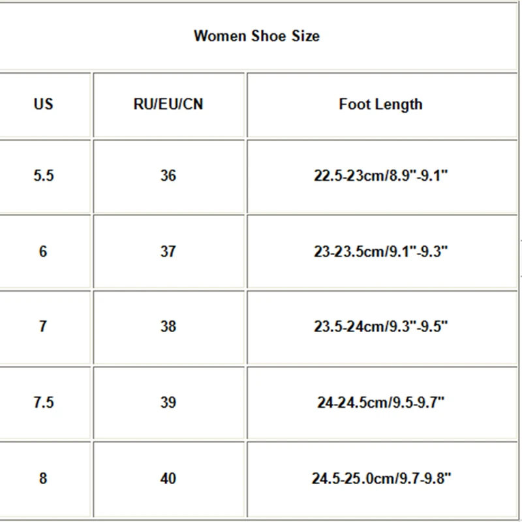
Task: Click US size 5.5 cell
Action: (x=43, y=176)
